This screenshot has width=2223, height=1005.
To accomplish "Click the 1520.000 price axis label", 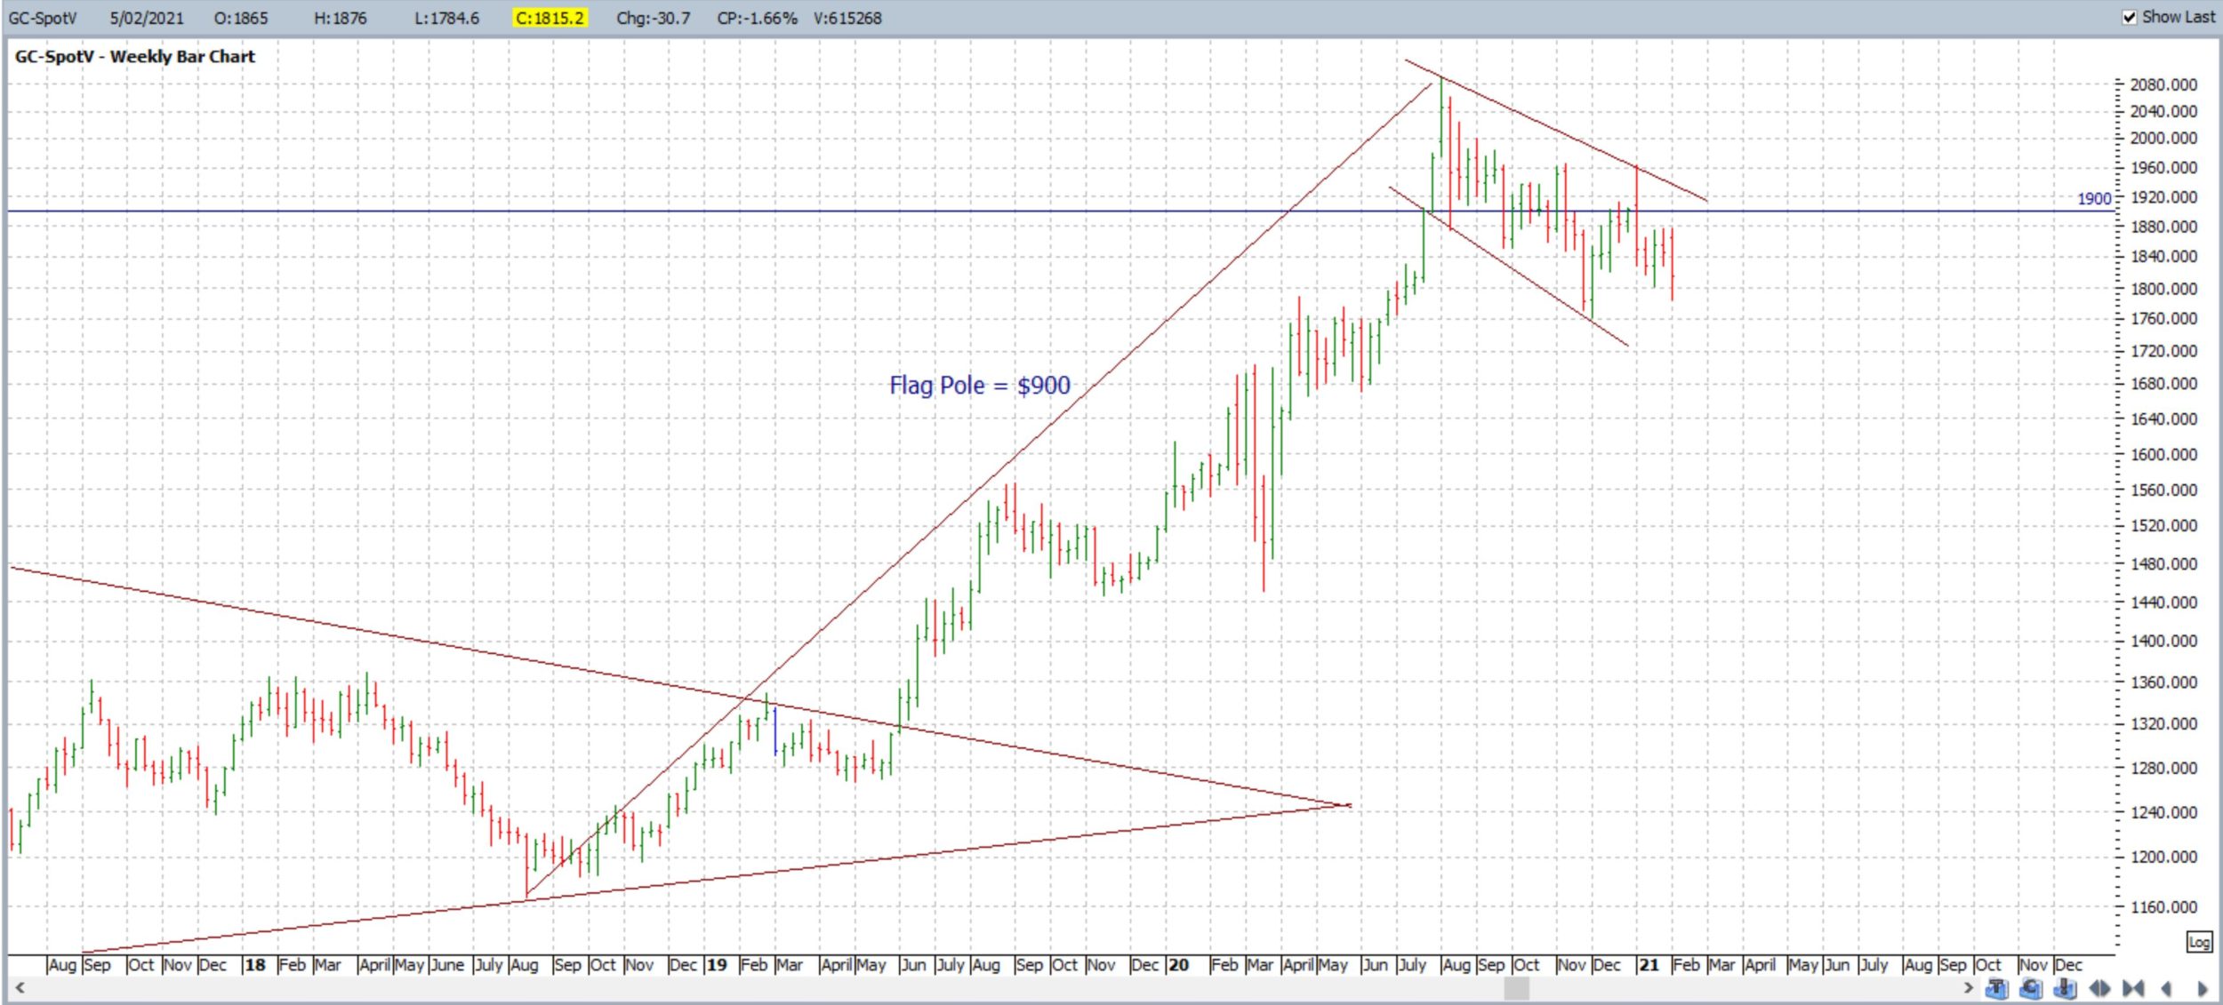I will click(2163, 526).
